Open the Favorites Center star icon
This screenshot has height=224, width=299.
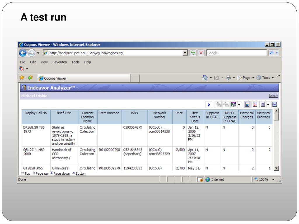coord(22,78)
